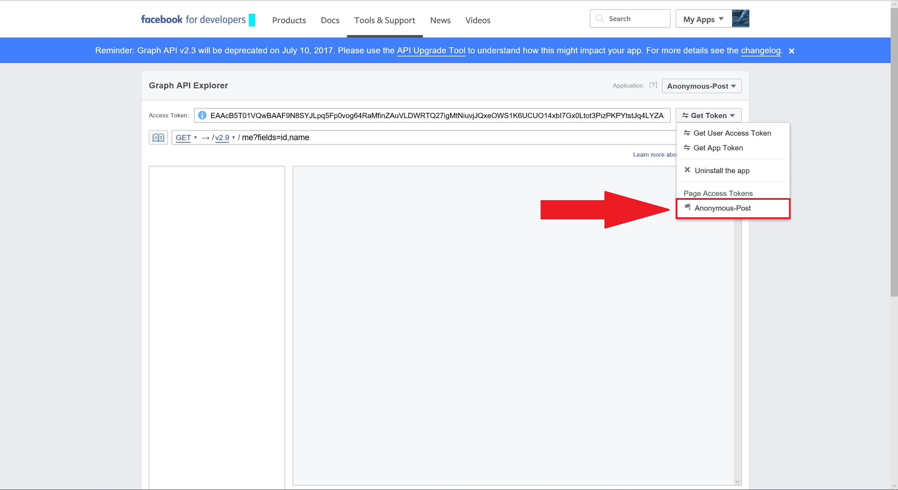Select Get App Token option
The image size is (898, 490).
[x=718, y=148]
